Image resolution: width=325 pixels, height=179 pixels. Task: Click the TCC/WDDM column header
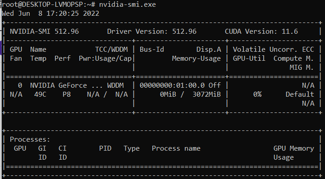[111, 49]
